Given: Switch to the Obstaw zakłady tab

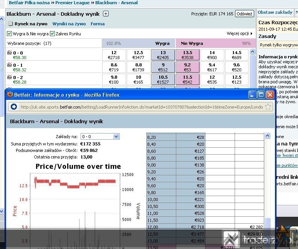Looking at the screenshot, I should [x=275, y=12].
